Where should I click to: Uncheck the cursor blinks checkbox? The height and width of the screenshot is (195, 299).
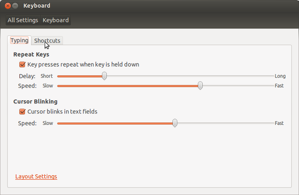pyautogui.click(x=22, y=112)
